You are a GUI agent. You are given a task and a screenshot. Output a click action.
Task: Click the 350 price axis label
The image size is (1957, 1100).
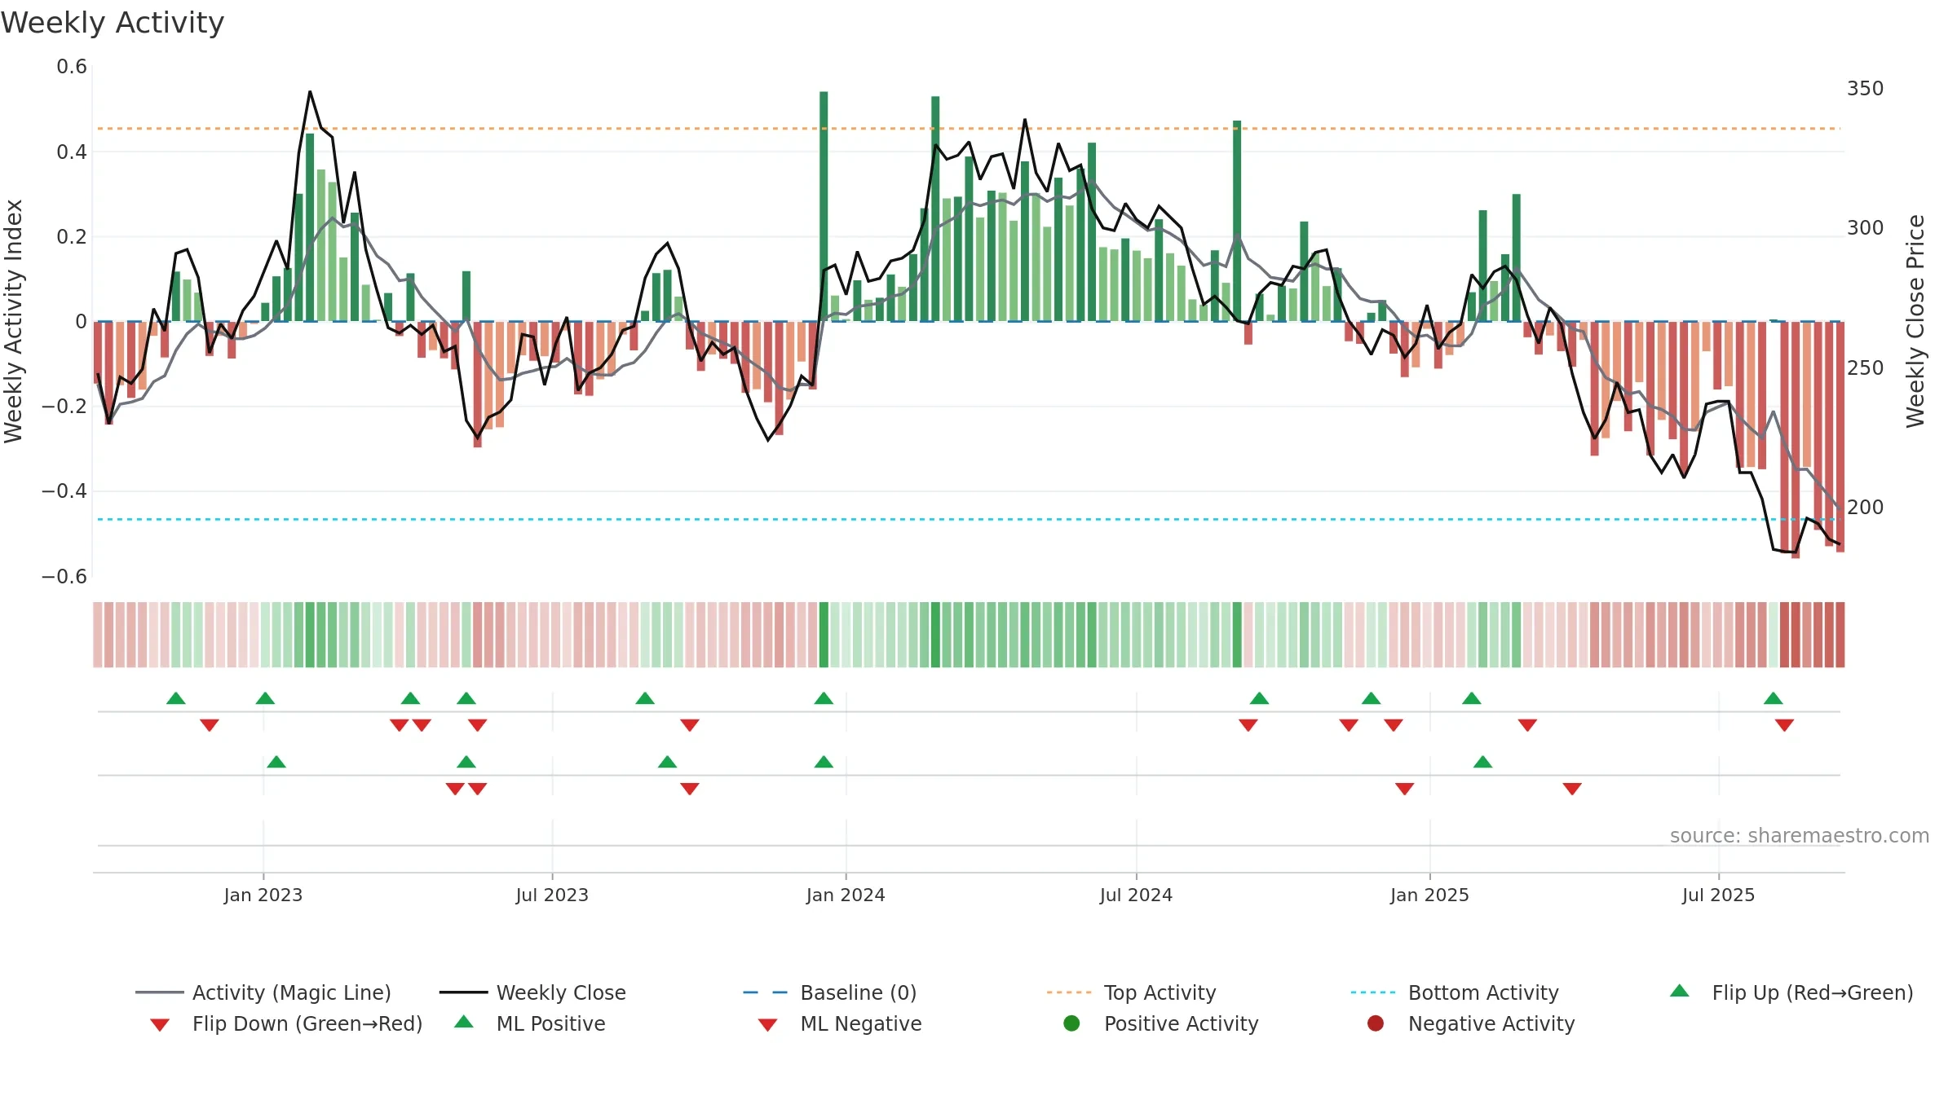click(x=1865, y=88)
